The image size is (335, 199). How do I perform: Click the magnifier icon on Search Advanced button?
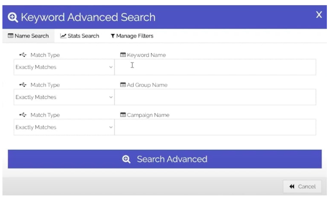click(x=127, y=159)
